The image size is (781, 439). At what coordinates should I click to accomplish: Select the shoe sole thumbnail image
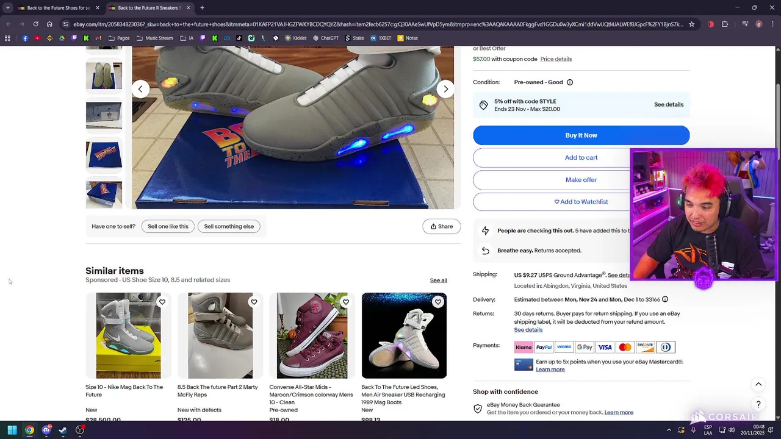(104, 76)
